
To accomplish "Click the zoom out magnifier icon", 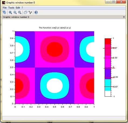I will [20, 12].
